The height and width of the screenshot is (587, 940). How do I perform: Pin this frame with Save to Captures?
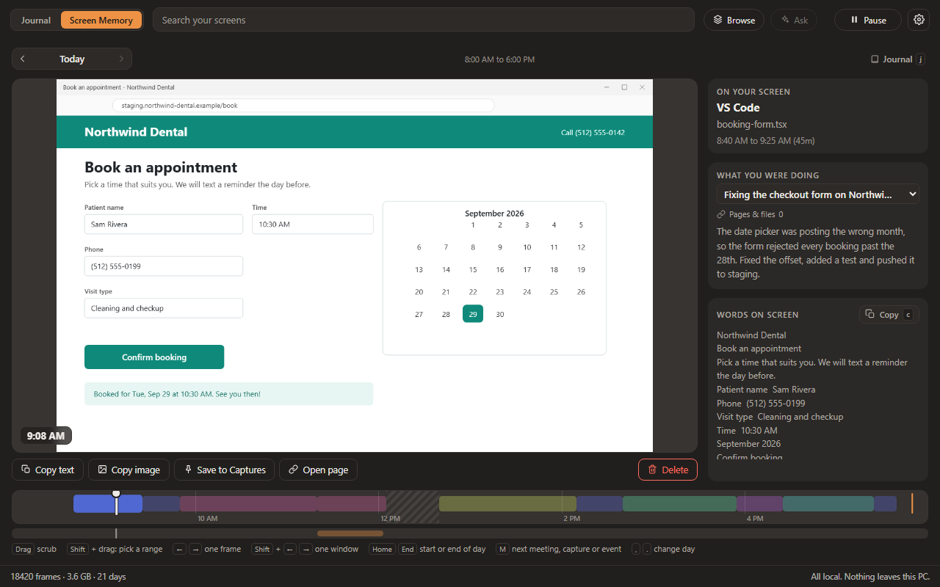point(225,470)
